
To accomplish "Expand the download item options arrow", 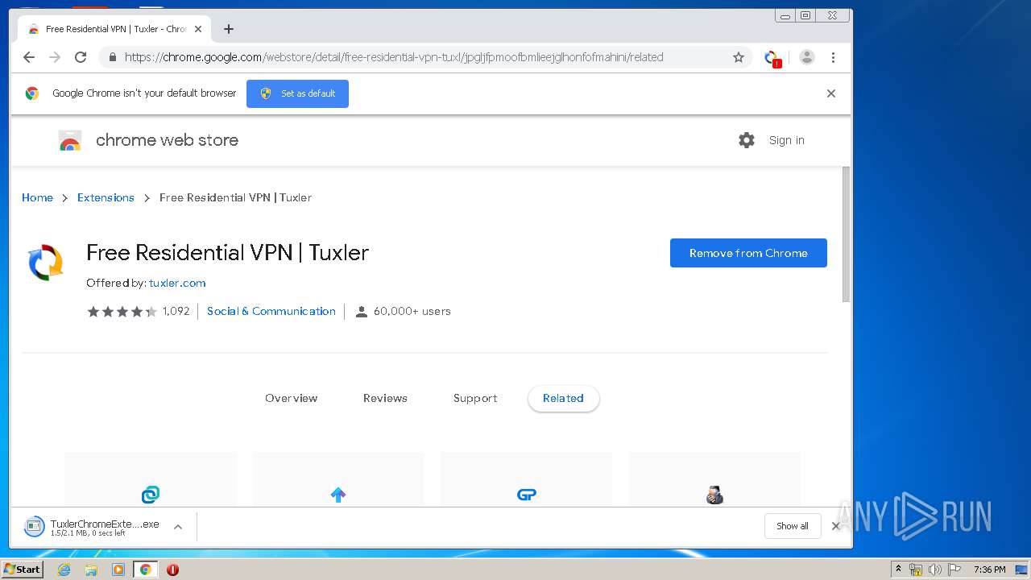I will [x=178, y=527].
